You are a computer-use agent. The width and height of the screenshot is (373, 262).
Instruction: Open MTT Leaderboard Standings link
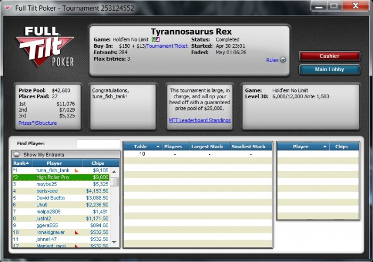pyautogui.click(x=200, y=120)
